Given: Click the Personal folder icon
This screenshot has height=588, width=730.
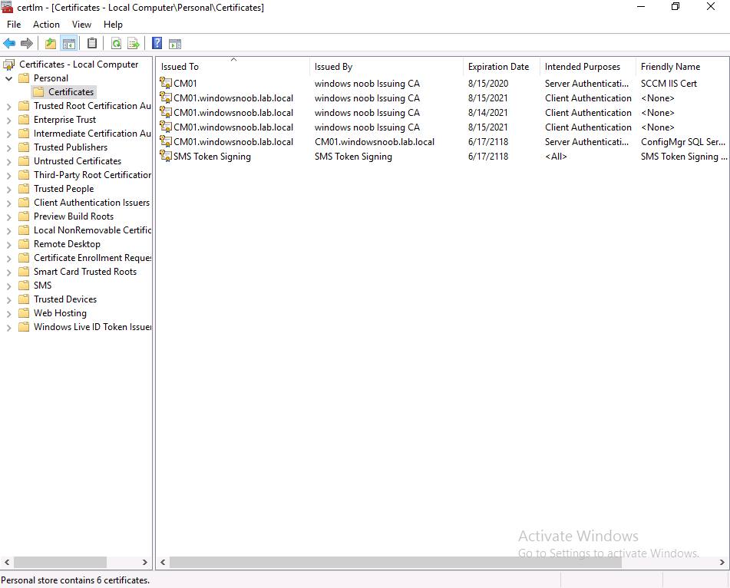Looking at the screenshot, I should (x=24, y=78).
